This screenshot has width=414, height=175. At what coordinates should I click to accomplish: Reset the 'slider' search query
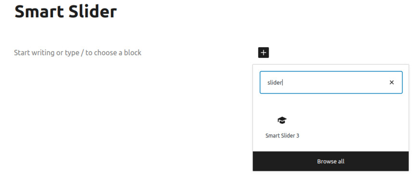click(391, 82)
